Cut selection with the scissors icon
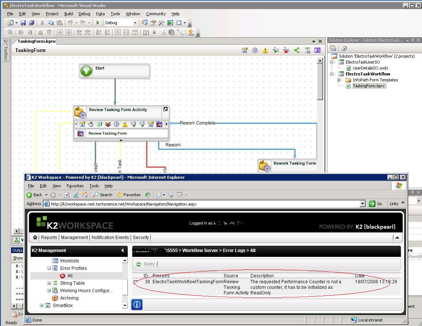The image size is (422, 326). [42, 23]
